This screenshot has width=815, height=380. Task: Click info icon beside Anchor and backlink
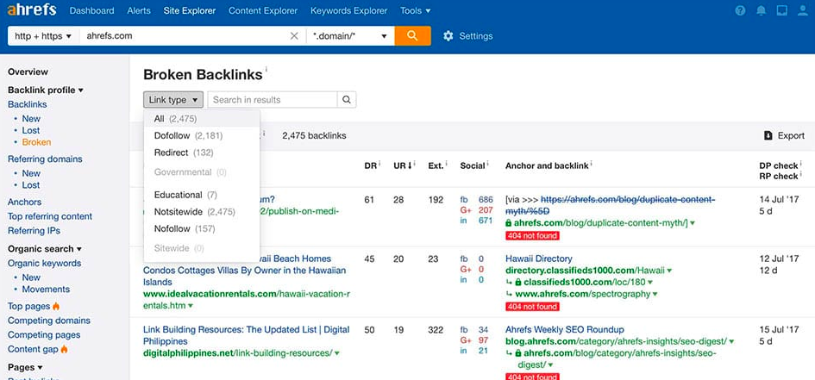(x=592, y=164)
